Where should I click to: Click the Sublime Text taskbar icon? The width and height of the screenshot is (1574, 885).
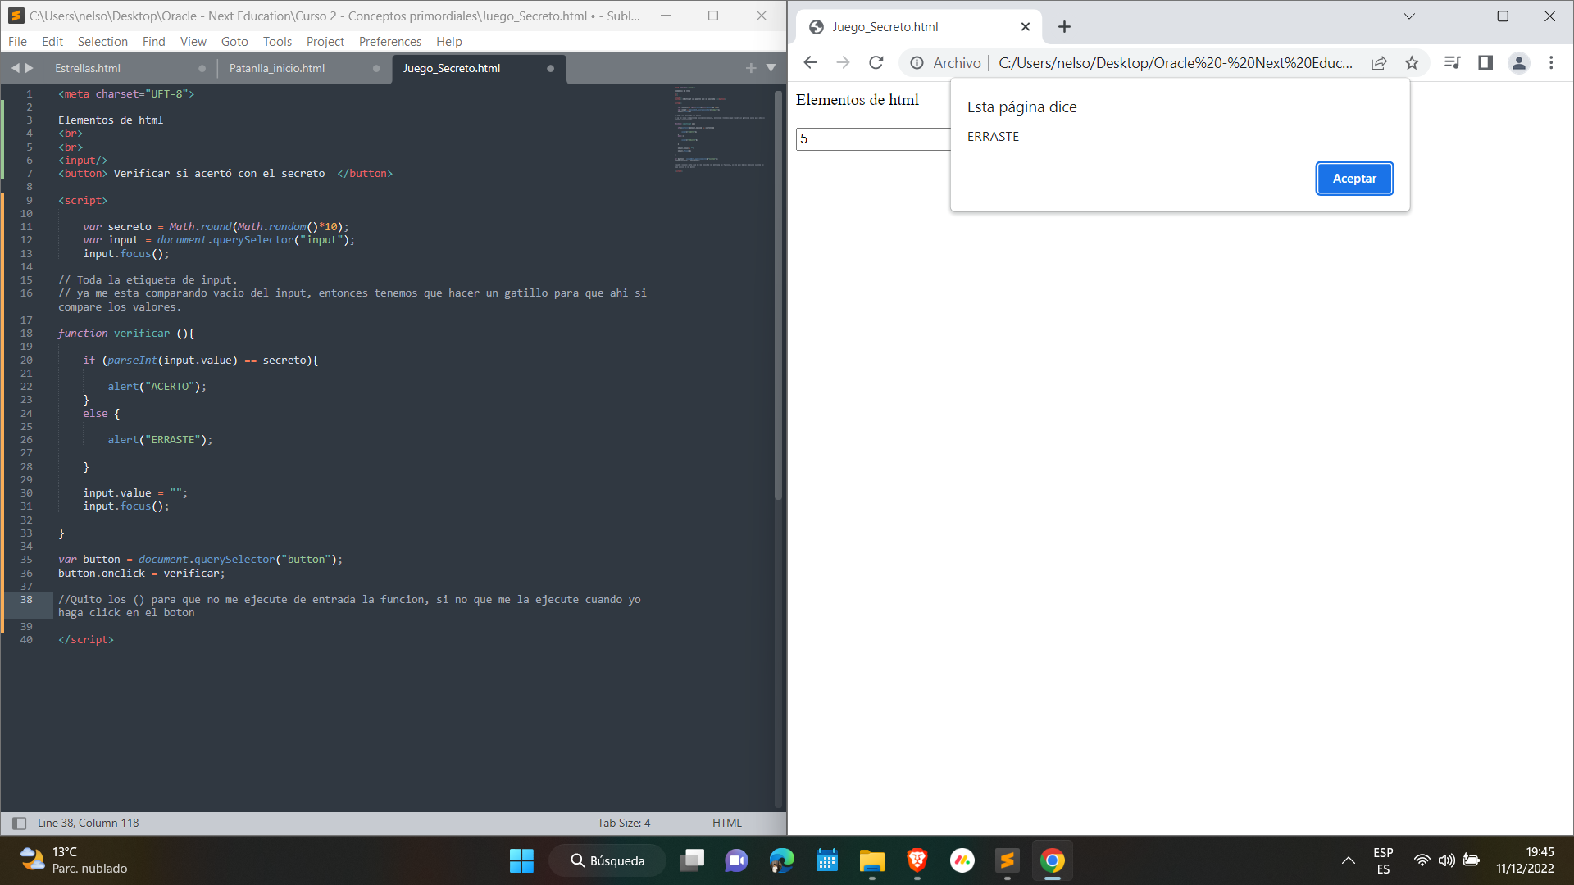coord(1007,860)
